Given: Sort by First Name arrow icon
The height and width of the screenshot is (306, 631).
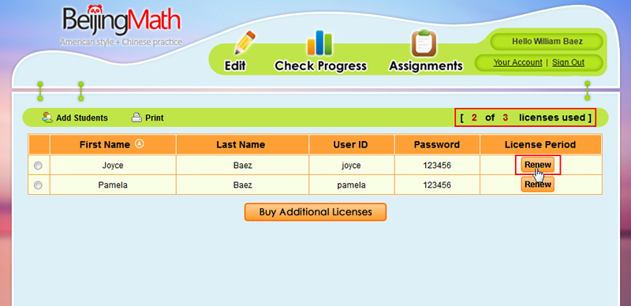Looking at the screenshot, I should 139,144.
